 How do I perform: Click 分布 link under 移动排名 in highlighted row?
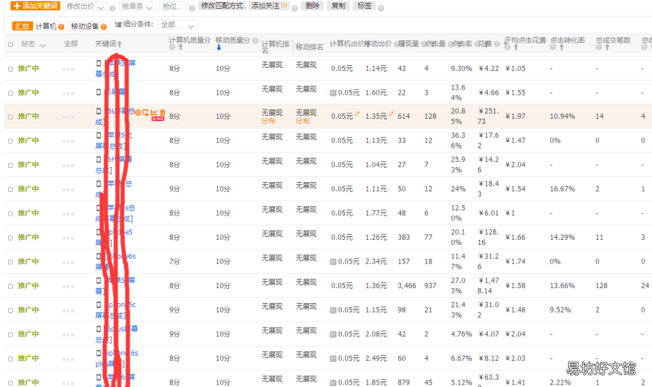pyautogui.click(x=302, y=121)
